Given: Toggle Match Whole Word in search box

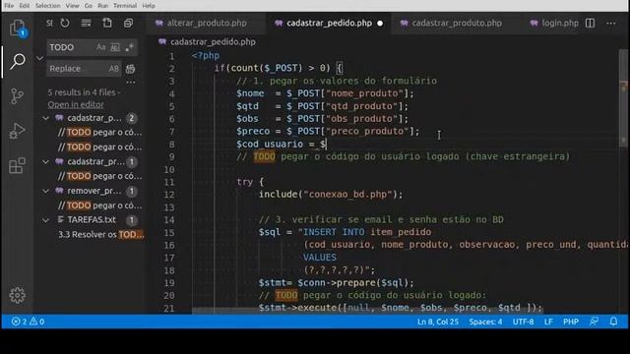Looking at the screenshot, I should tap(115, 47).
